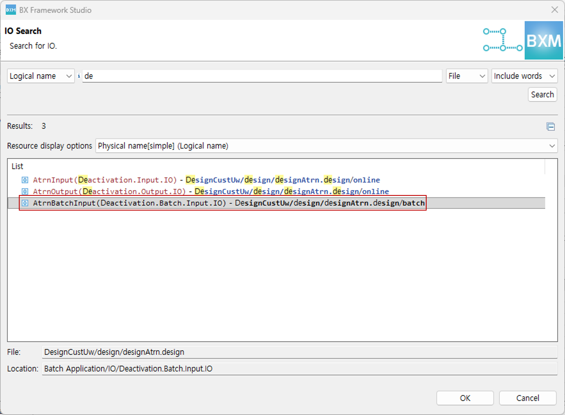565x415 pixels.
Task: Click the BXM logo in the header
Action: (x=543, y=41)
